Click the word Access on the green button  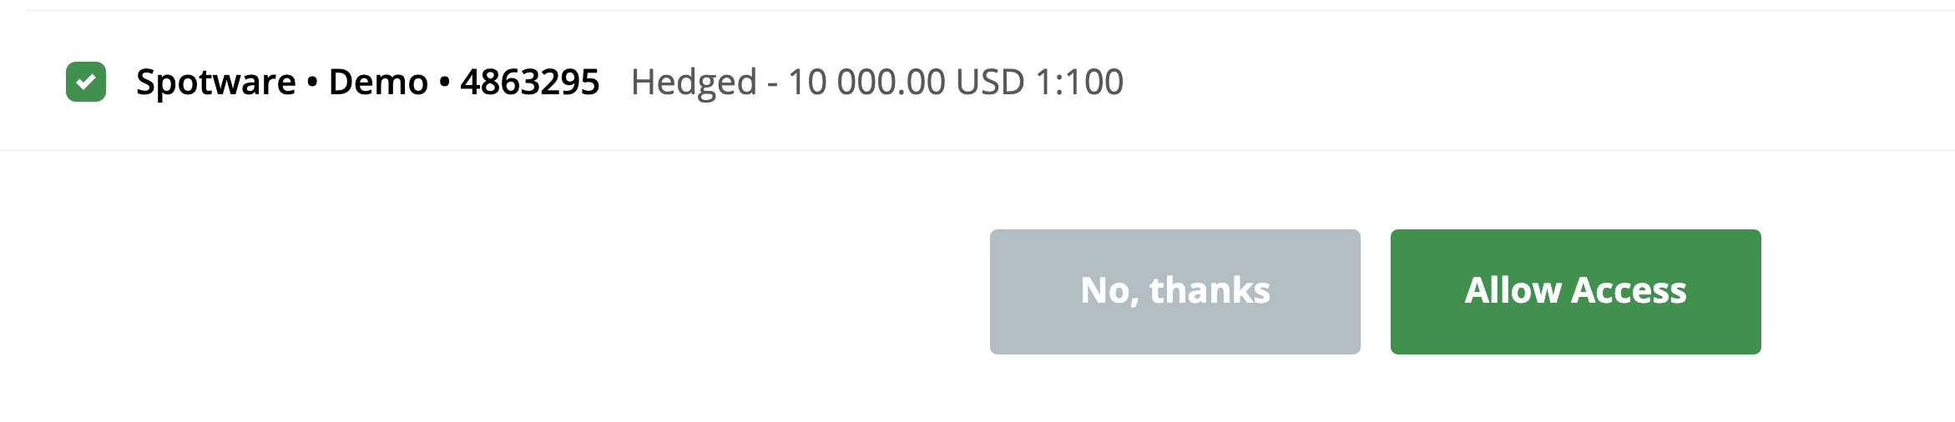coord(1629,290)
